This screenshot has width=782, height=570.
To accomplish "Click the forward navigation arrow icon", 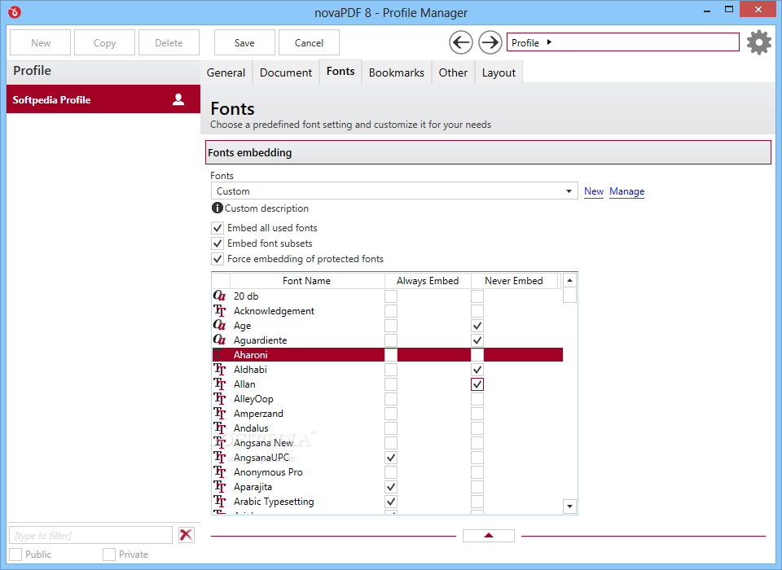I will pos(490,42).
